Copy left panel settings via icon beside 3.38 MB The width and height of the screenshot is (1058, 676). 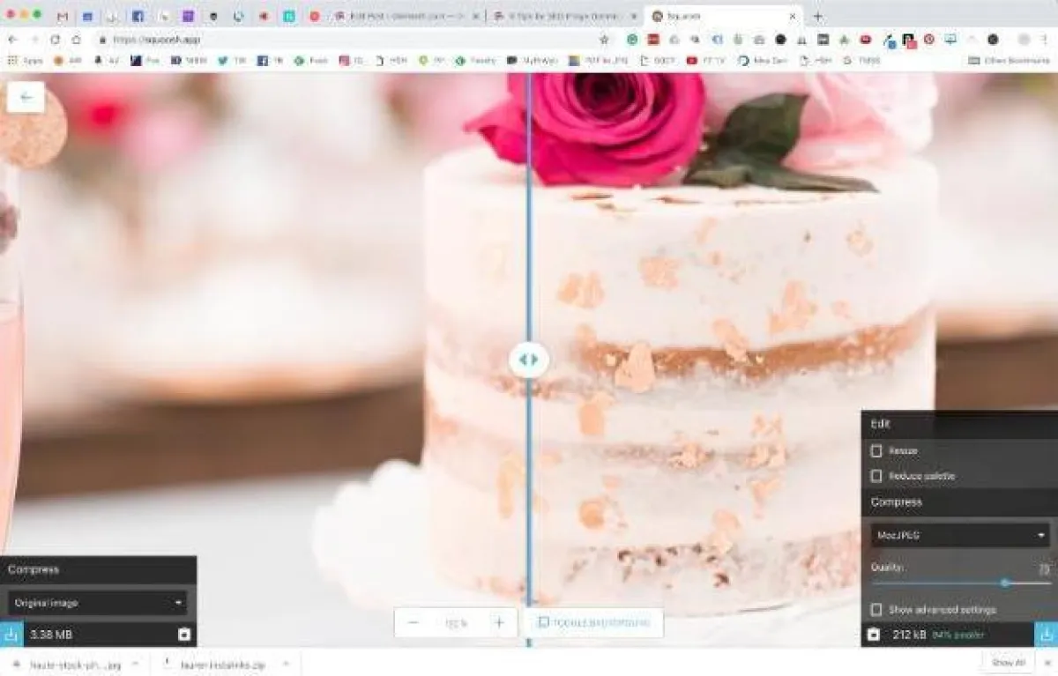(x=183, y=635)
